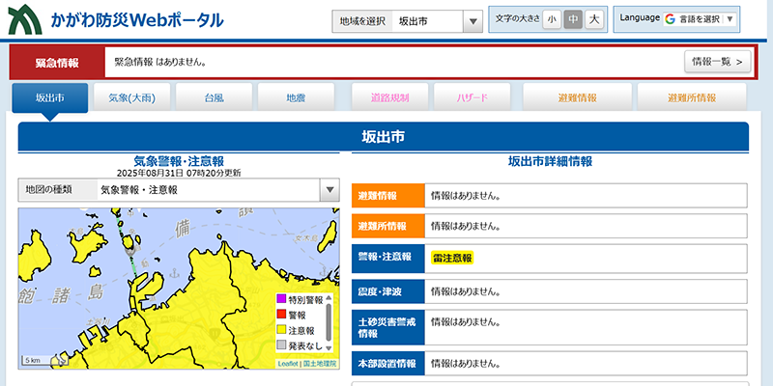The image size is (773, 386).
Task: Click the Google G icon
Action: (x=670, y=19)
